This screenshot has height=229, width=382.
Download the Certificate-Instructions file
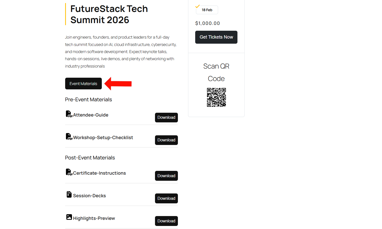[166, 176]
